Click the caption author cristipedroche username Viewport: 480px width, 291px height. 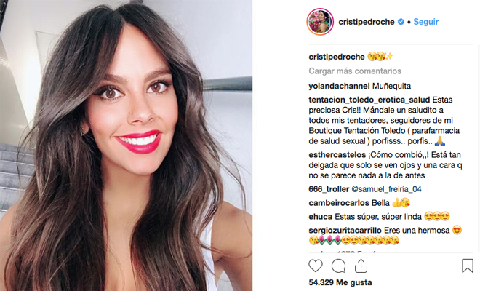point(337,57)
